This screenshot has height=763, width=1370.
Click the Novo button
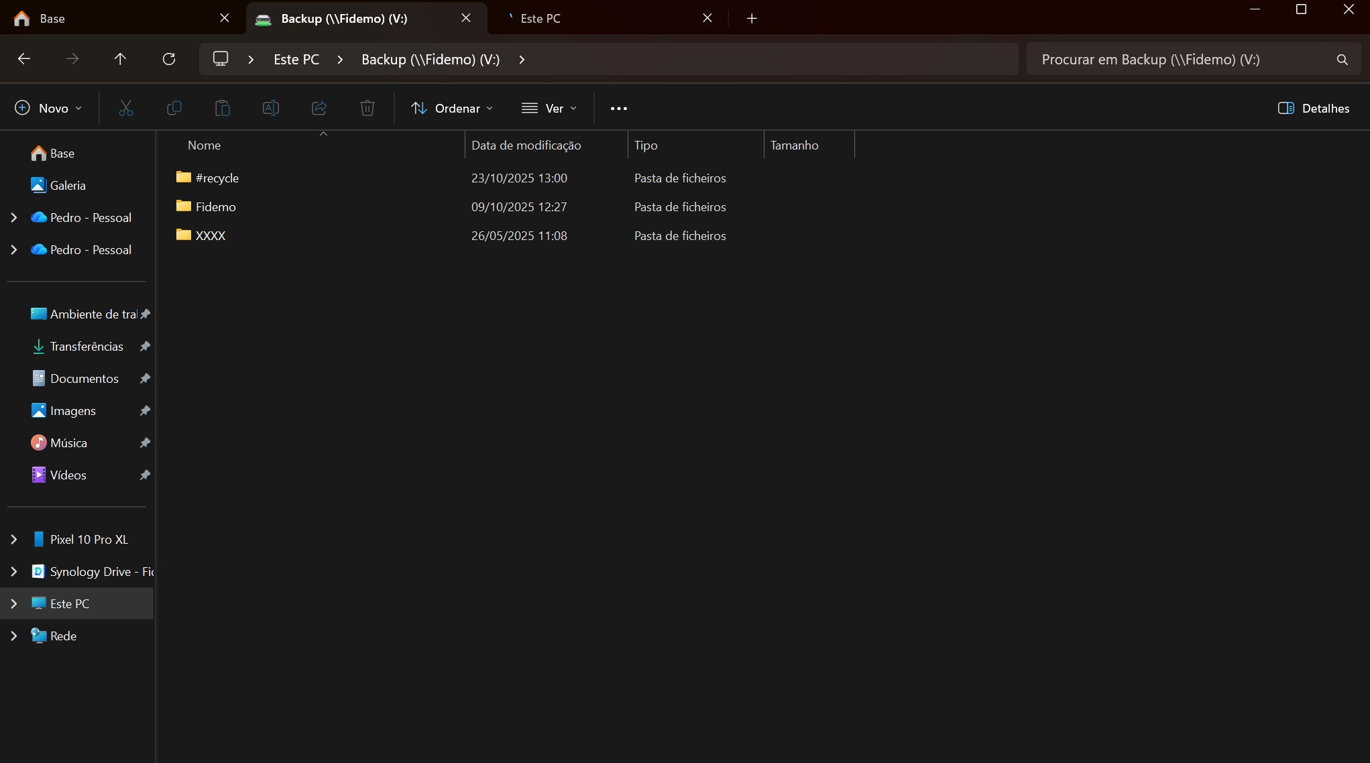click(x=47, y=108)
